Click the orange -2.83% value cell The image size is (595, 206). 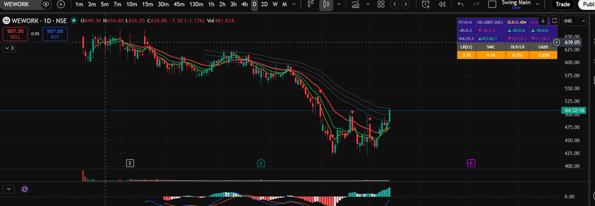coord(542,54)
